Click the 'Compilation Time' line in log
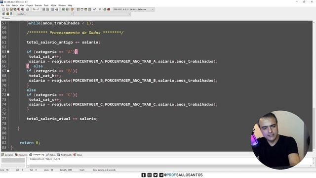This screenshot has height=178, width=316. pyautogui.click(x=44, y=159)
